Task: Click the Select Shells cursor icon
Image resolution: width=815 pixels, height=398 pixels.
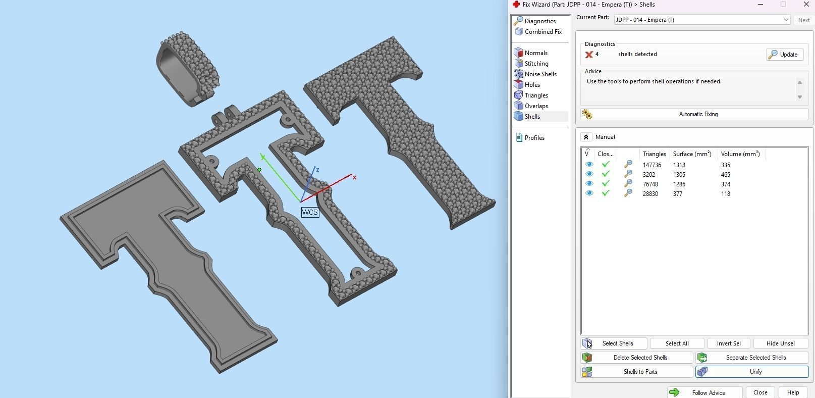Action: pos(587,343)
